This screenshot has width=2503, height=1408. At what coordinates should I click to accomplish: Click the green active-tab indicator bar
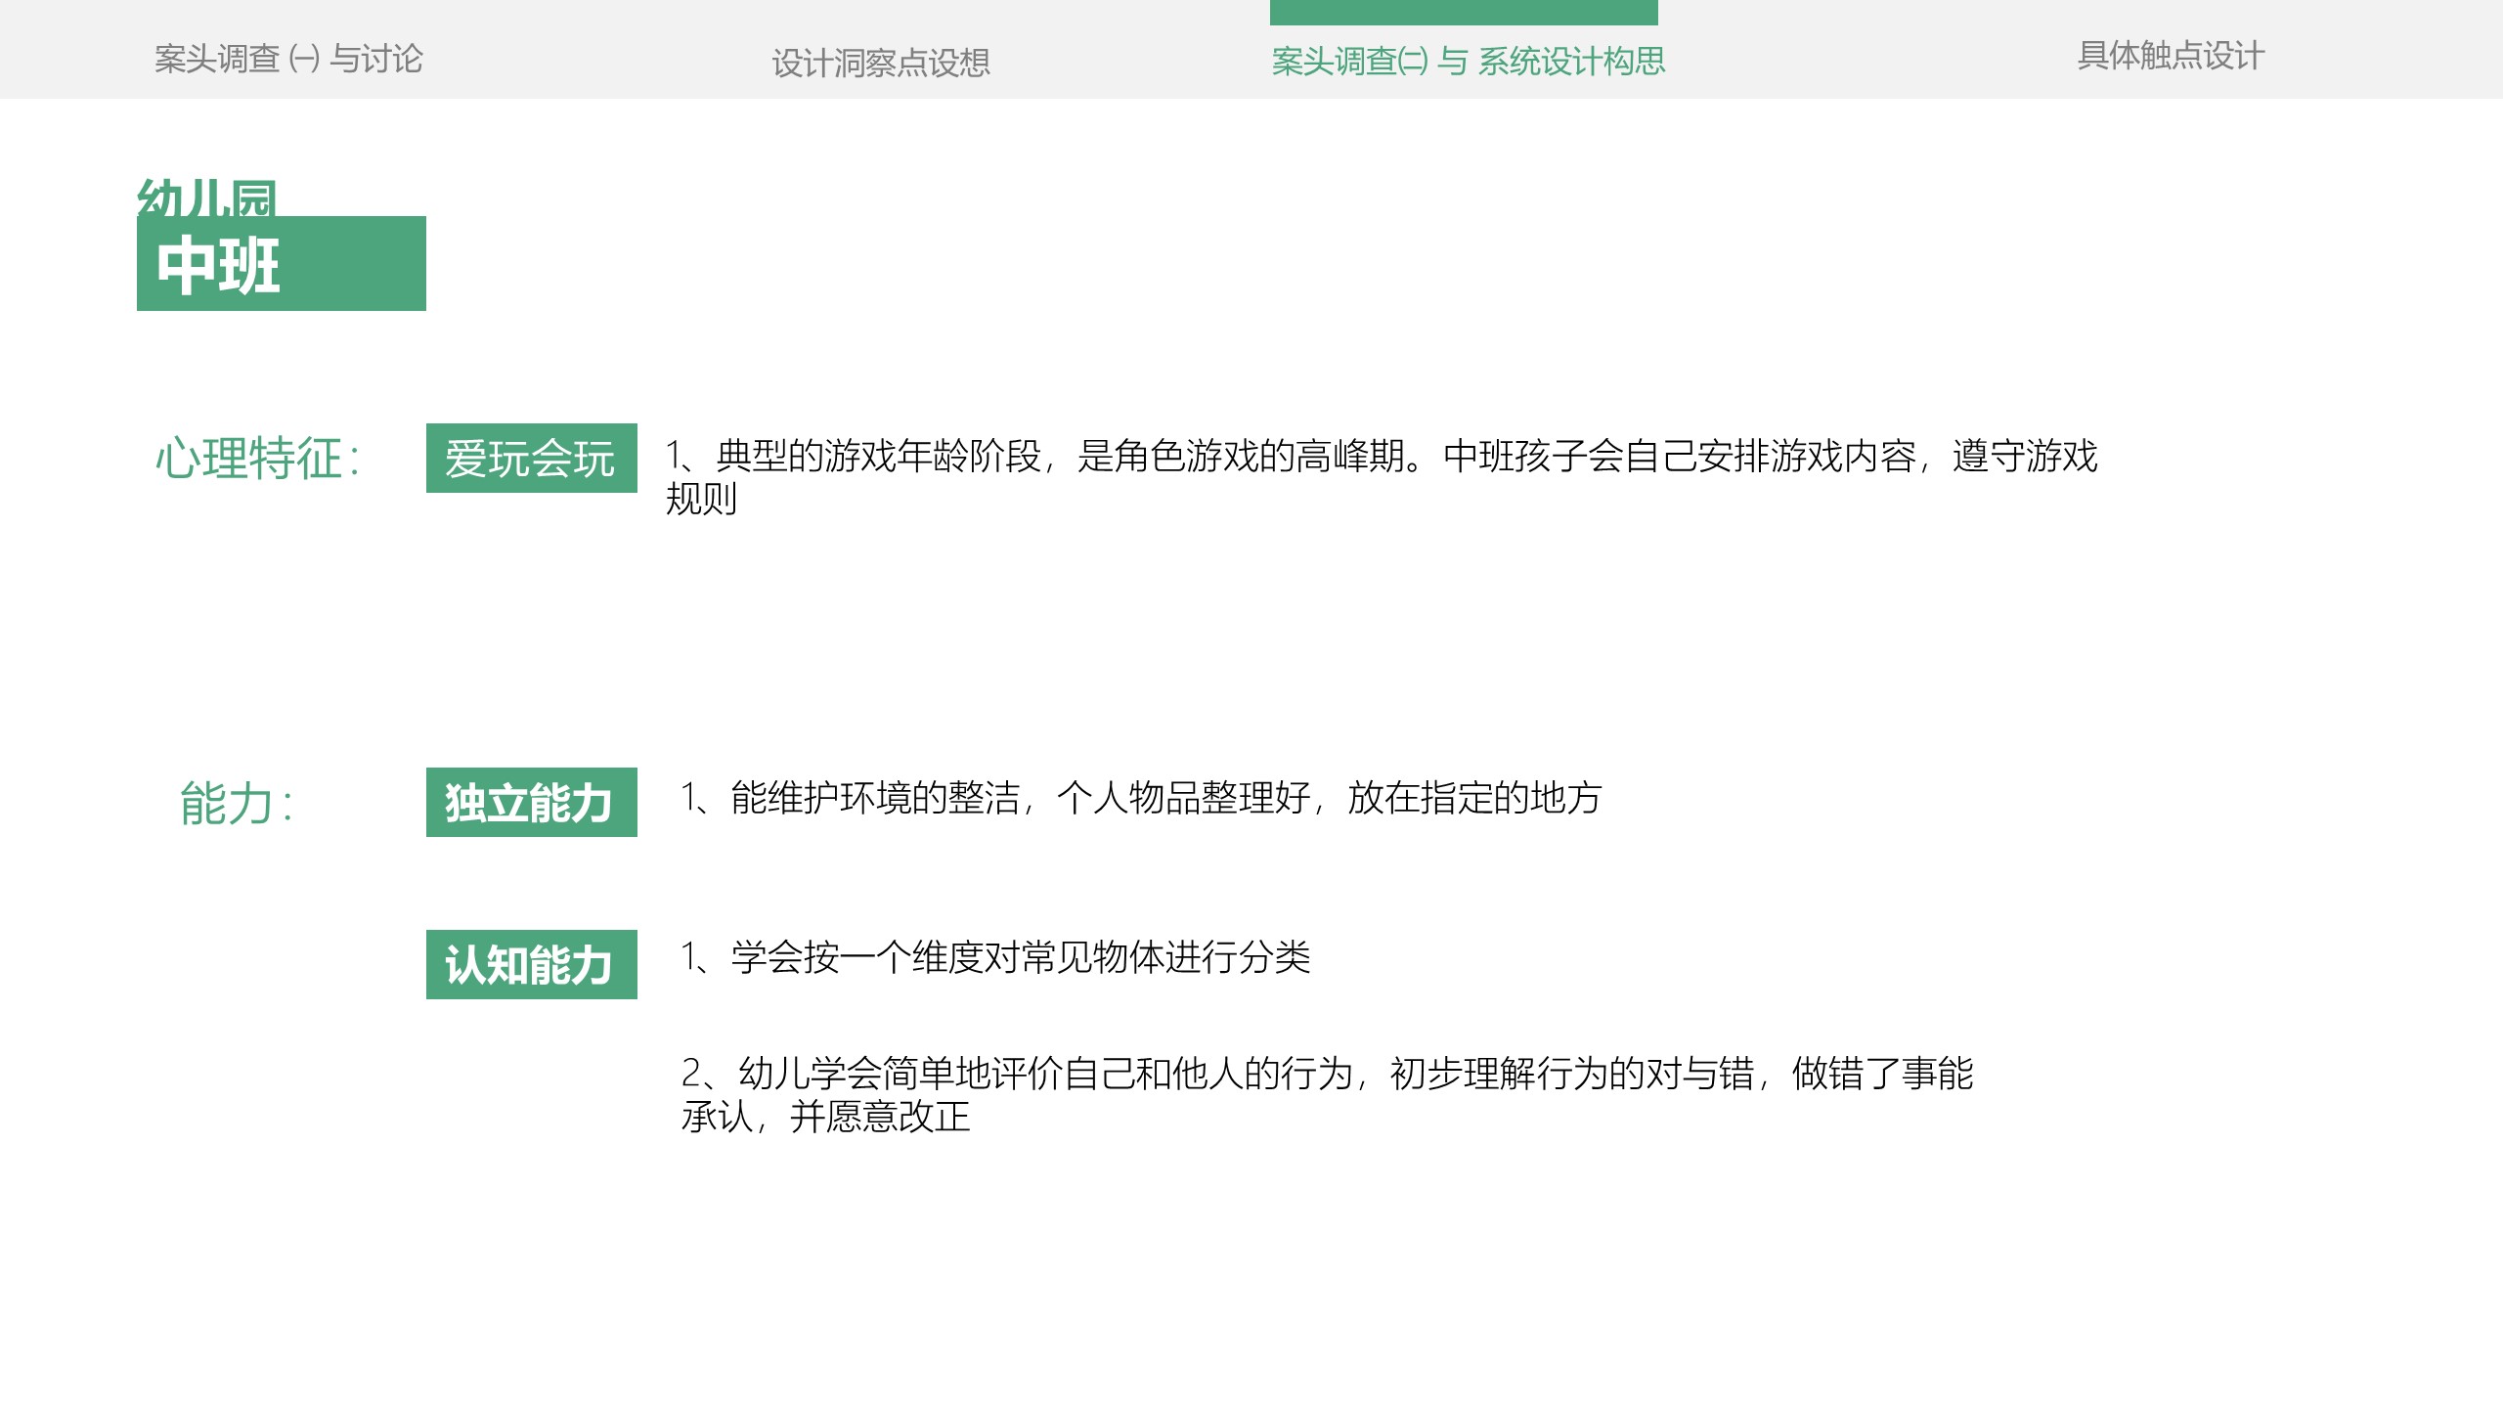click(1463, 12)
